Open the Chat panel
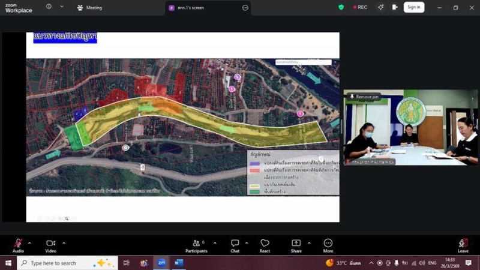The width and height of the screenshot is (480, 270). click(235, 243)
